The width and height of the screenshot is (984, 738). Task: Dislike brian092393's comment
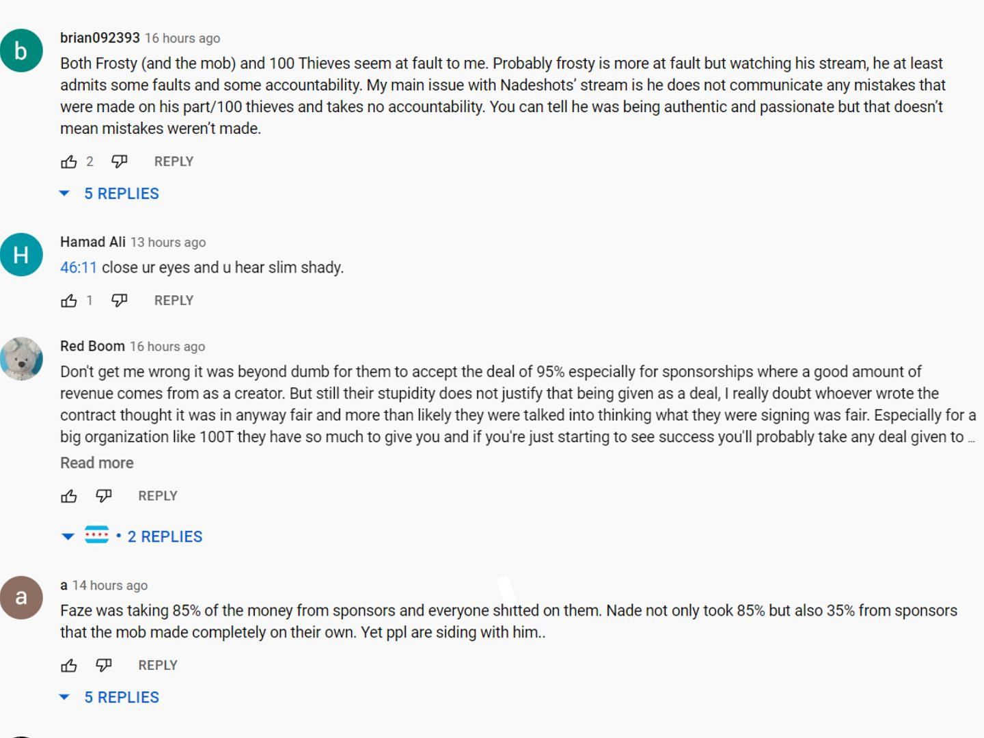(120, 162)
